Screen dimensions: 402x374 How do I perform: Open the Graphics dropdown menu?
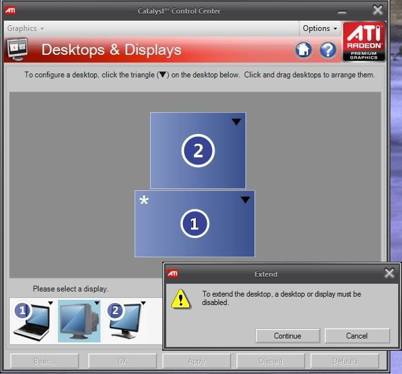25,28
